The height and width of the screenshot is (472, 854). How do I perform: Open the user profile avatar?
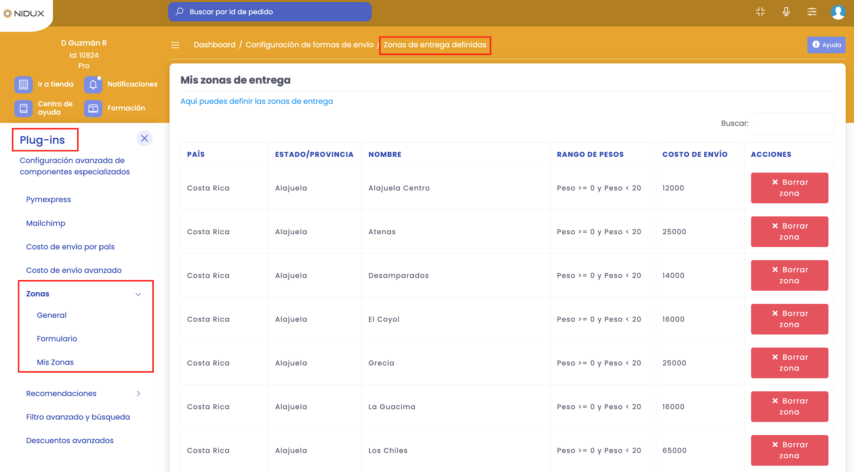tap(838, 12)
